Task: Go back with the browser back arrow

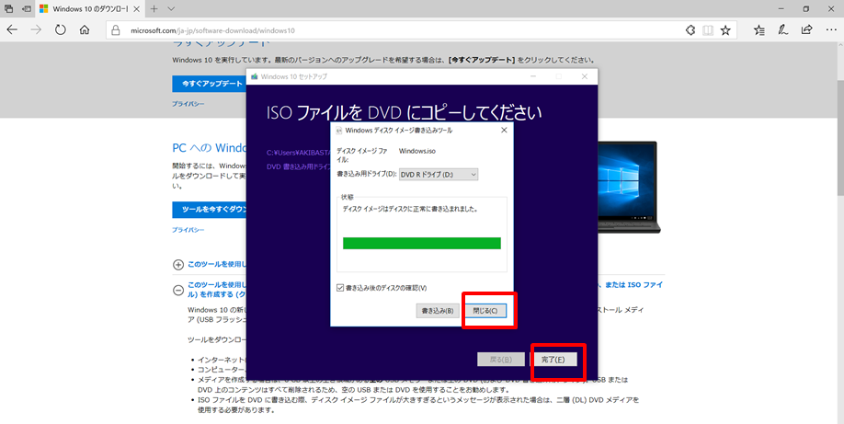Action: pyautogui.click(x=12, y=30)
